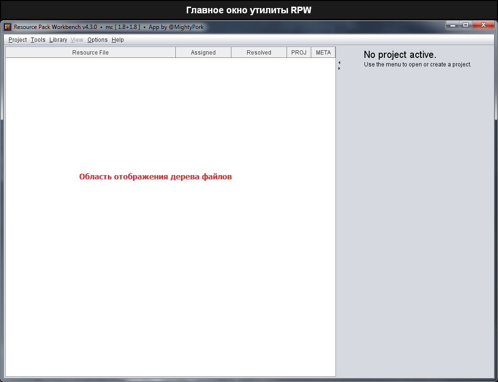This screenshot has width=498, height=382.
Task: Click the 'No project active.' heading
Action: pos(400,55)
